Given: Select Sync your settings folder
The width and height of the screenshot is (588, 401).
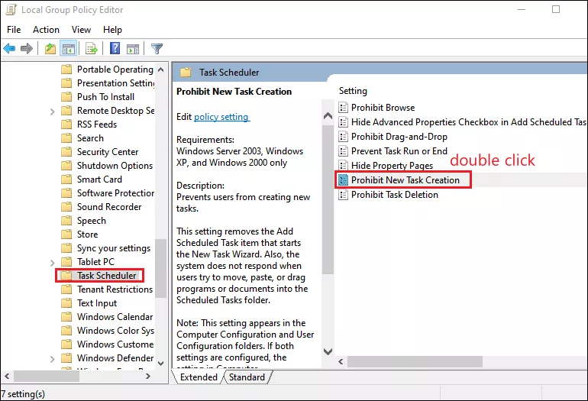Looking at the screenshot, I should (114, 248).
